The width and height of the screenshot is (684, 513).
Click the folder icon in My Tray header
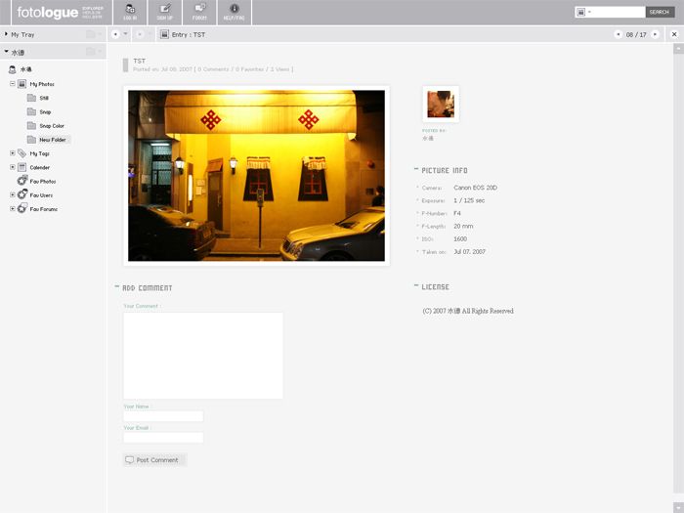(x=90, y=34)
